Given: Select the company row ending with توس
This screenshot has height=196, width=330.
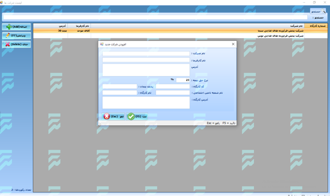Looking at the screenshot, I should pos(197,36).
